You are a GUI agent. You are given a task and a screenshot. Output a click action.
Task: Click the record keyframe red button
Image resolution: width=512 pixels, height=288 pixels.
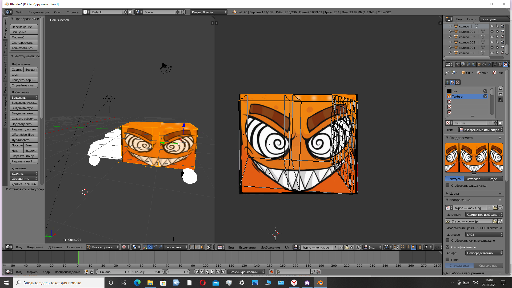(271, 272)
